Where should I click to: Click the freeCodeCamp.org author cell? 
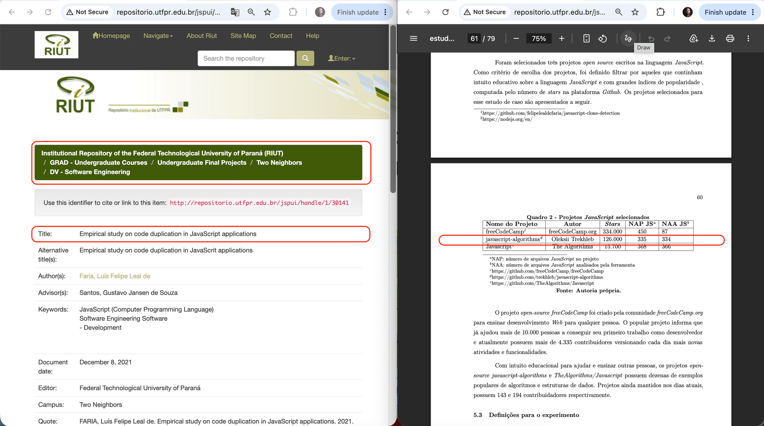tap(573, 231)
